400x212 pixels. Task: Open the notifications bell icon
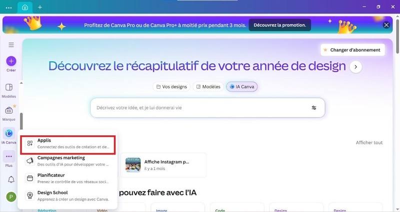11,179
